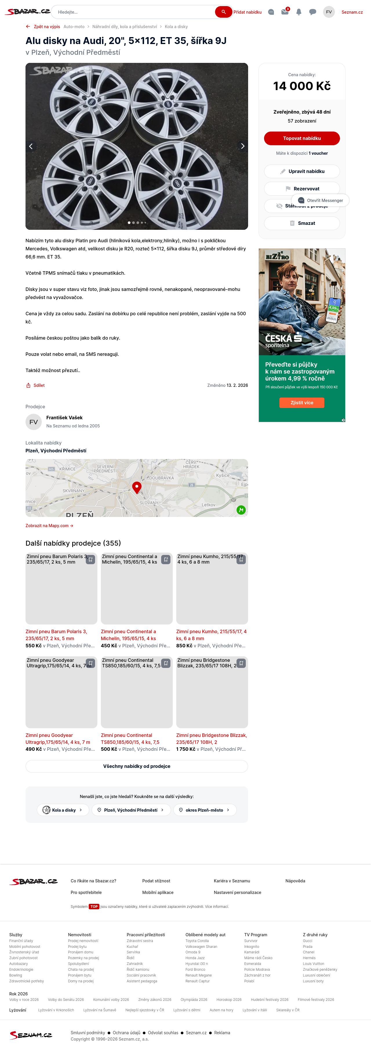
Task: Expand okres Plzeň-město results chip
Action: (x=205, y=810)
